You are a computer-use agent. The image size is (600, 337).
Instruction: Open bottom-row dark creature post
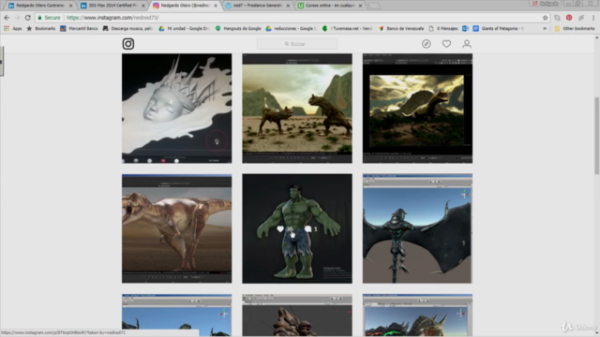pos(297,315)
